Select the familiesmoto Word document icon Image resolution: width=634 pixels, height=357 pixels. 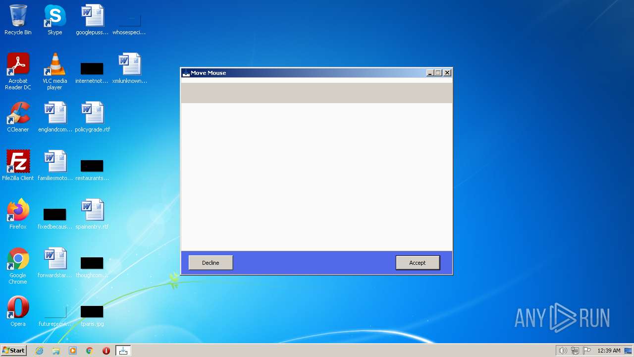coord(55,166)
